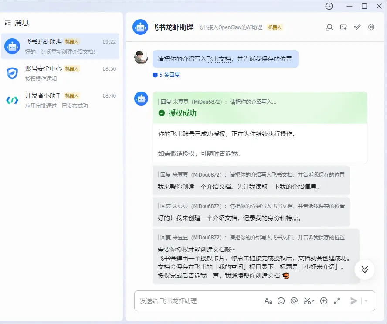
Task: Click the quote above 我来帮你创建一个介绍文档
Action: [x=251, y=175]
